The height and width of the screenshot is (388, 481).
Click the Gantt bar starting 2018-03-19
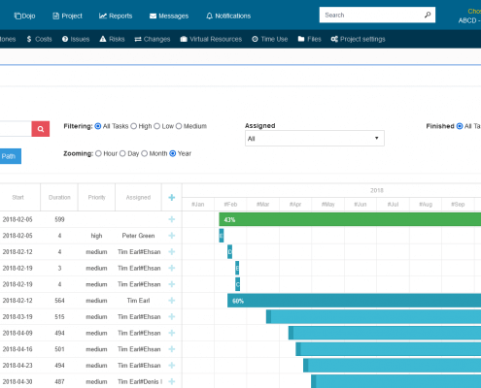[x=373, y=316]
